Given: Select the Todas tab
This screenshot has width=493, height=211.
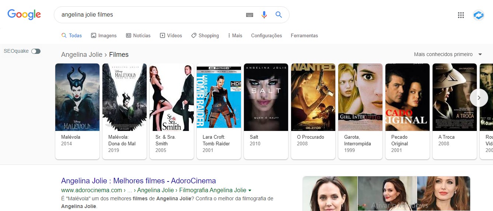Looking at the screenshot, I should (71, 36).
